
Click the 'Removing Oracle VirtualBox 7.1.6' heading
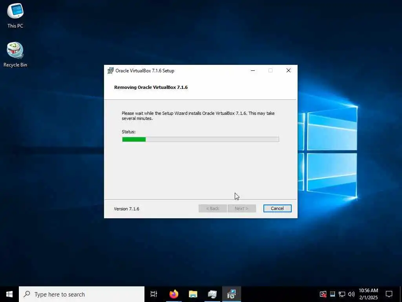[151, 87]
